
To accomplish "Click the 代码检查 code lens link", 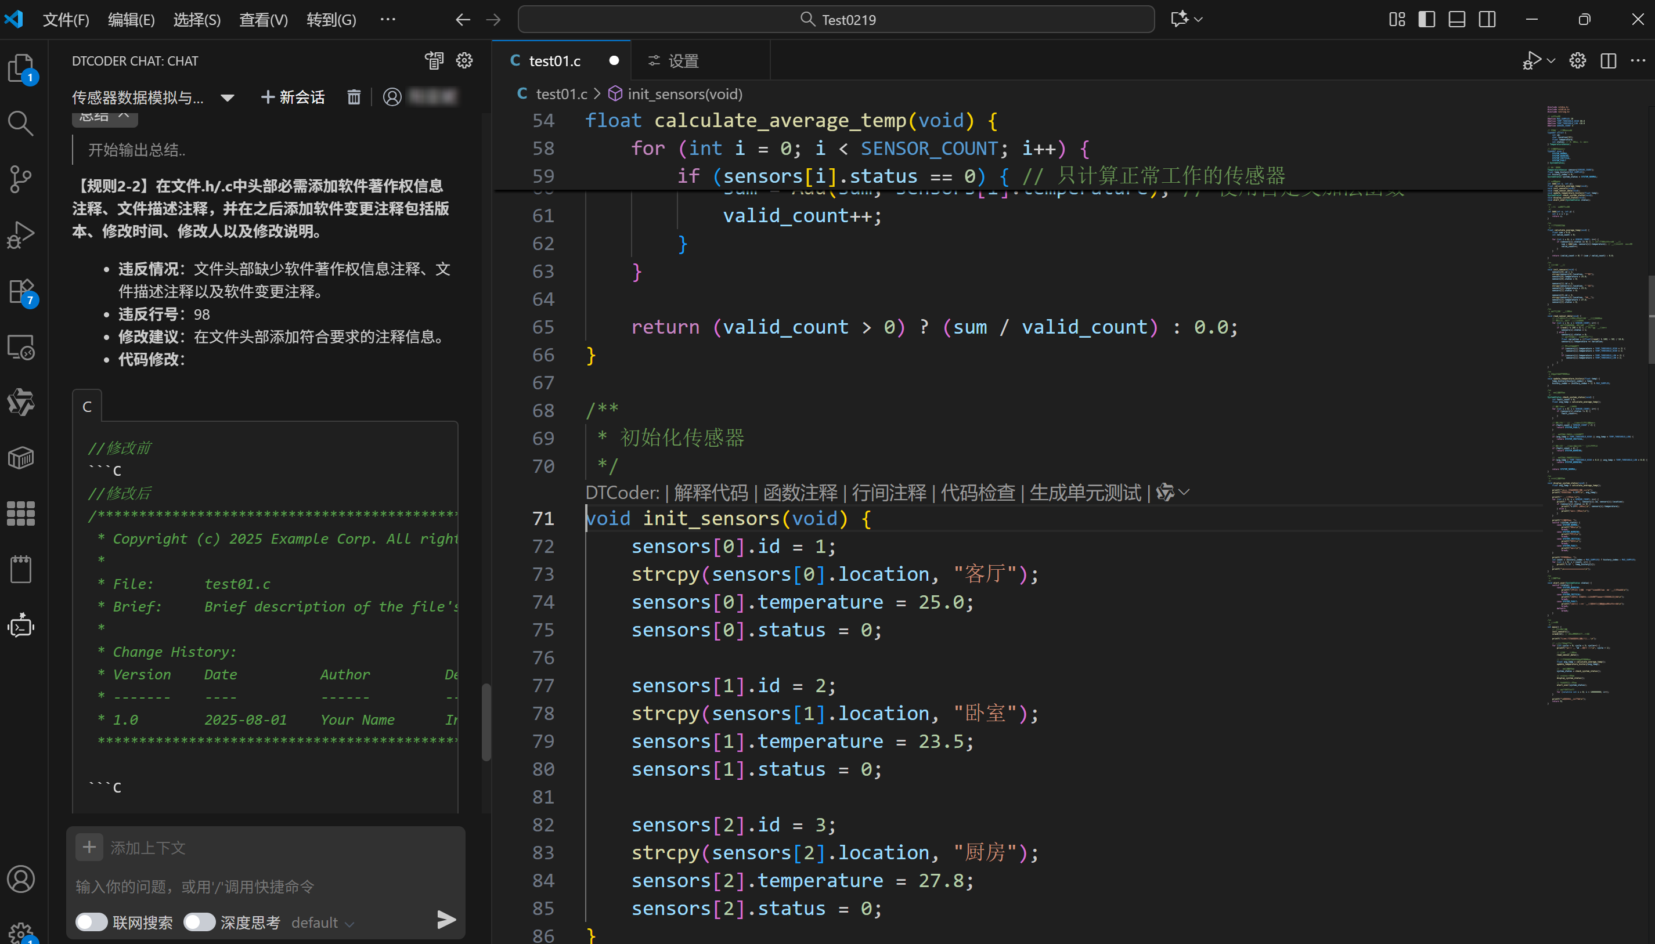I will (978, 493).
